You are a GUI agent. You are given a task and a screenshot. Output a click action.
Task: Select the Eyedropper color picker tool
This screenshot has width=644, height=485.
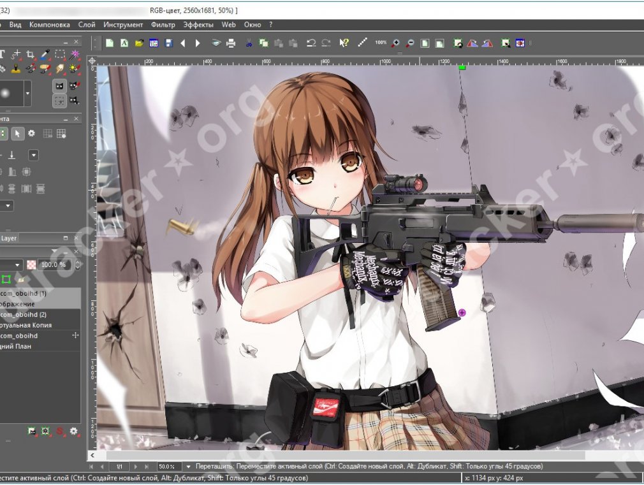coord(45,54)
